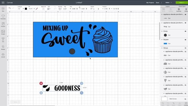Image resolution: width=188 pixels, height=106 pixels.
Task: Open My Projects
Action: click(150, 3)
